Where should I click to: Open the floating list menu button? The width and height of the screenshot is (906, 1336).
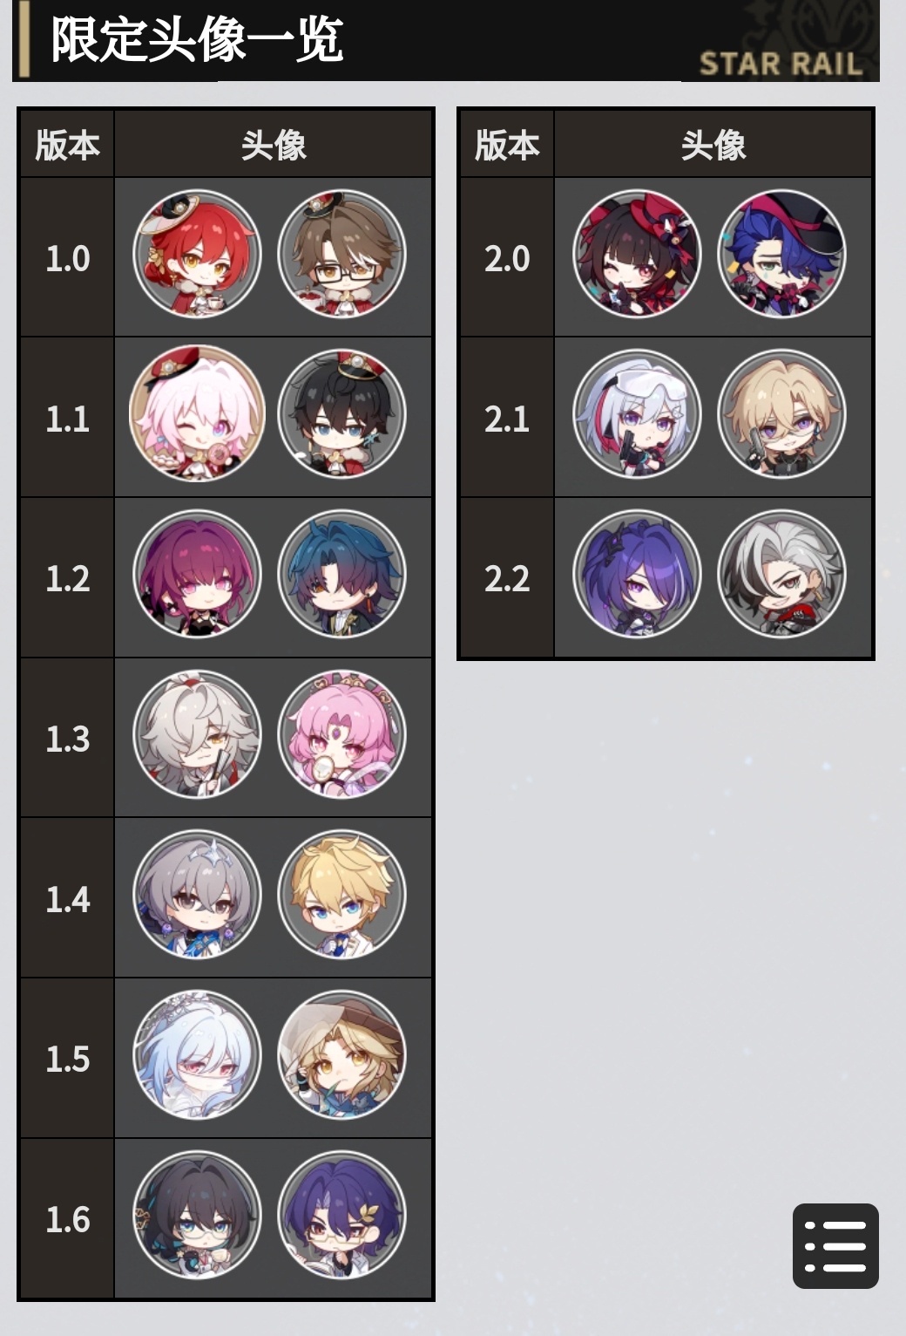[x=835, y=1245]
